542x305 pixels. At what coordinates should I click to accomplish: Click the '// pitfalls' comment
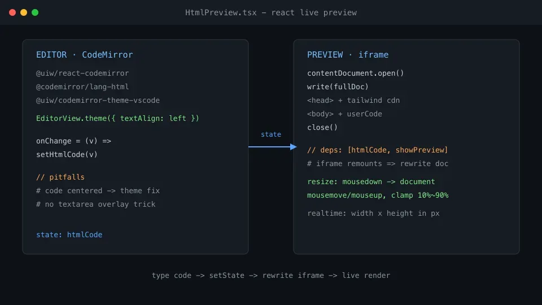(x=60, y=177)
